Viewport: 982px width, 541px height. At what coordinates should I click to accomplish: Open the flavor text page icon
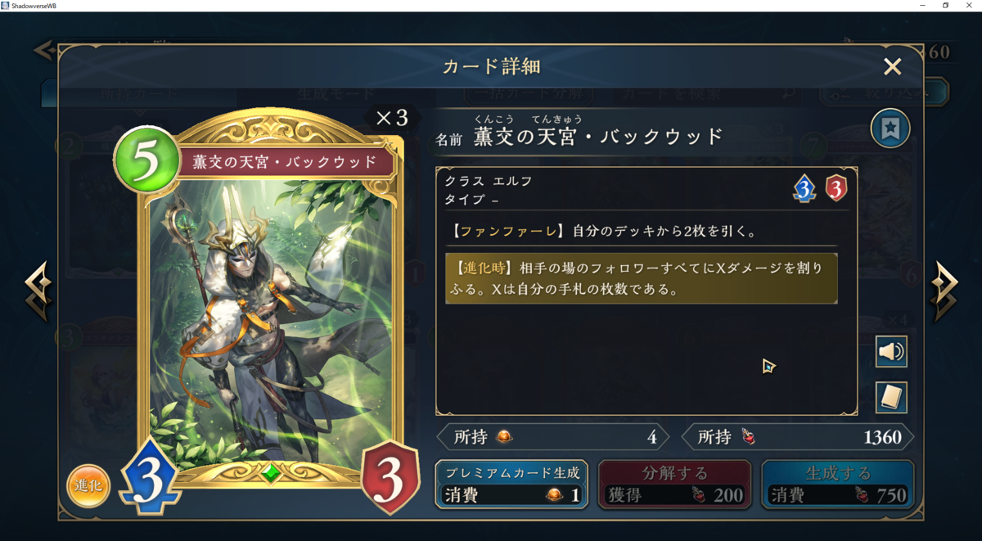[x=891, y=398]
